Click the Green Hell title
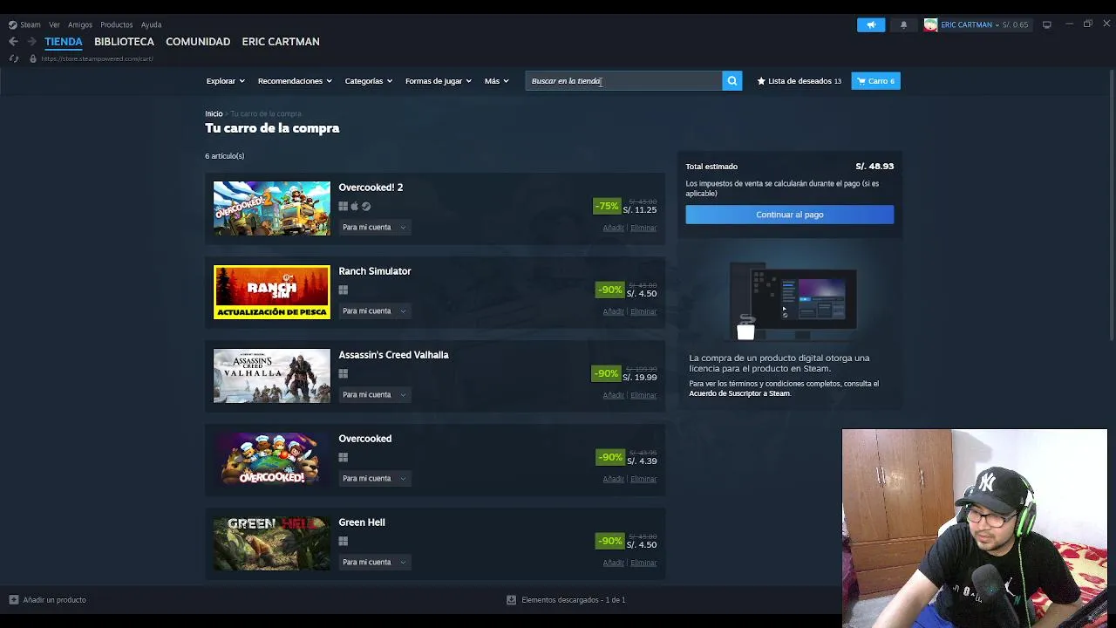Viewport: 1116px width, 628px height. tap(362, 522)
